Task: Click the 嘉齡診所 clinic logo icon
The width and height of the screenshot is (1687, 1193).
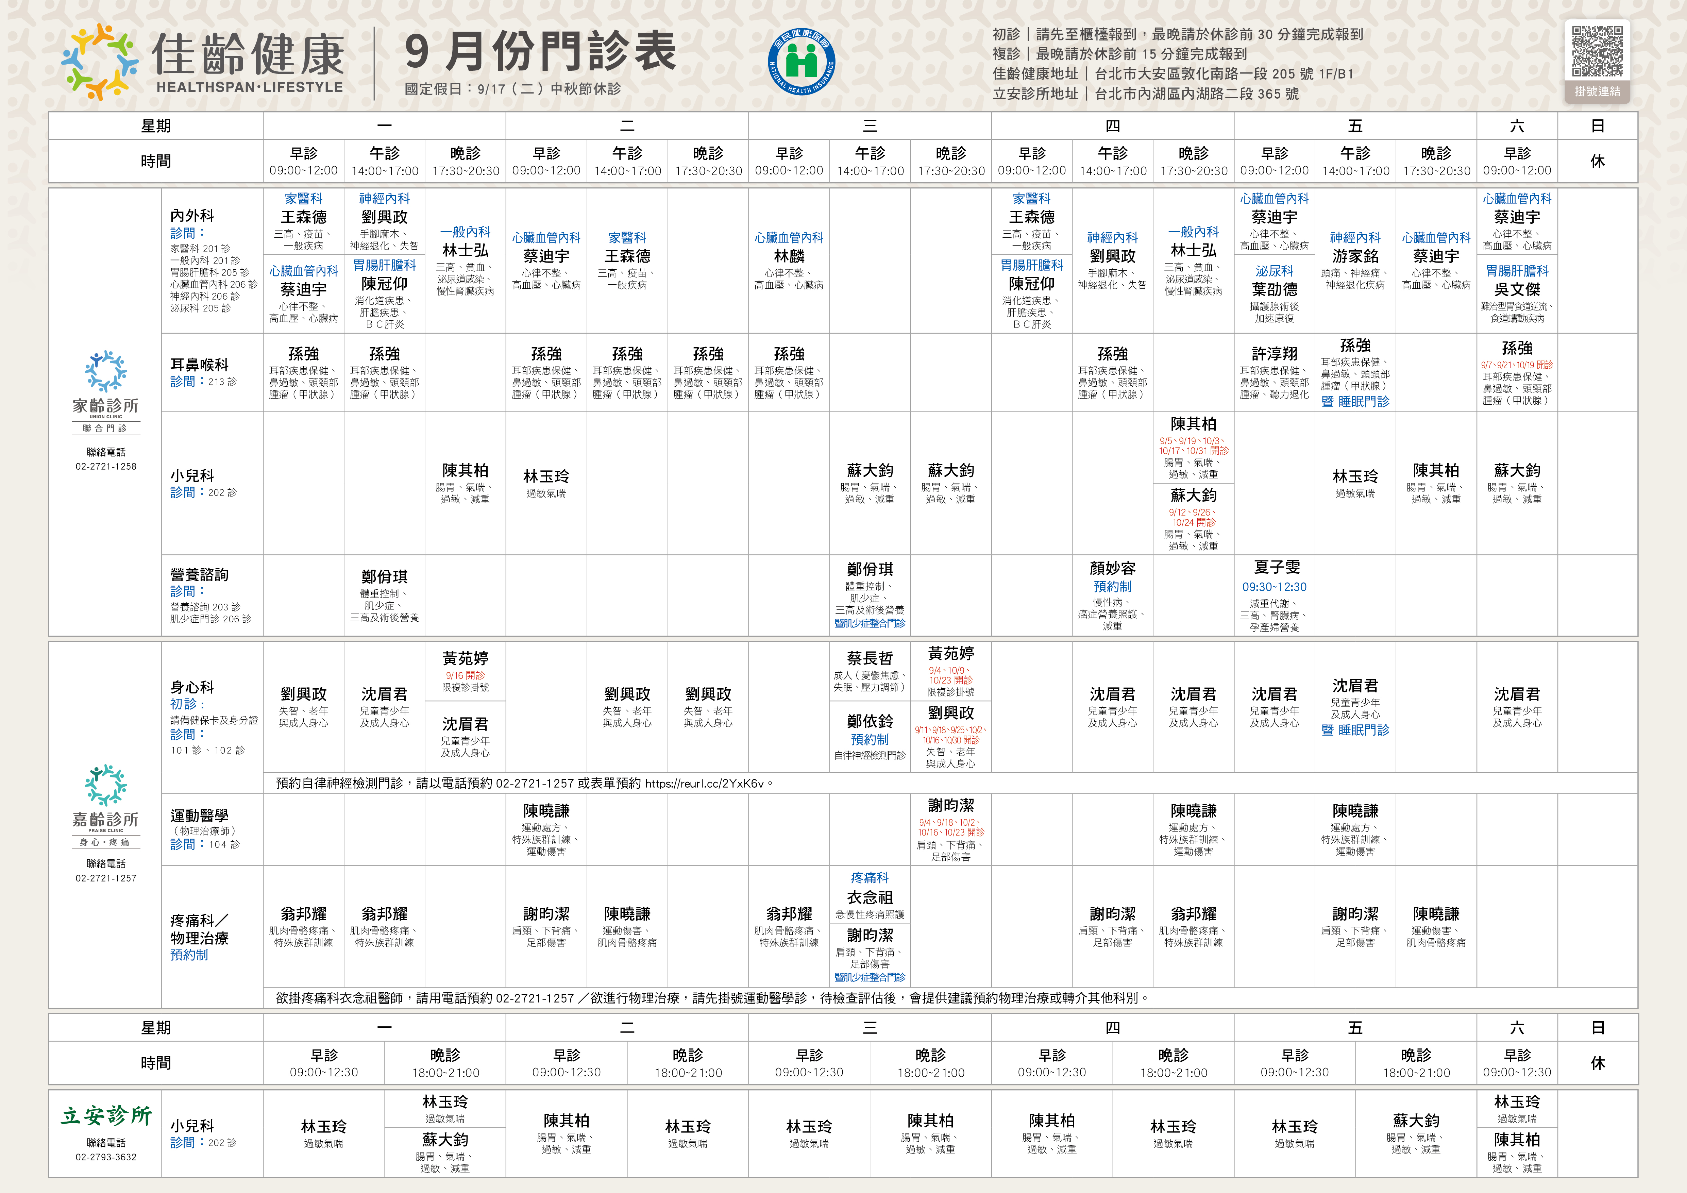Action: pyautogui.click(x=105, y=785)
